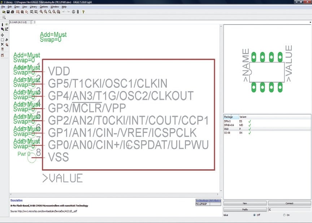Select the DIL8 package row
The image size is (312, 223).
coord(267,129)
